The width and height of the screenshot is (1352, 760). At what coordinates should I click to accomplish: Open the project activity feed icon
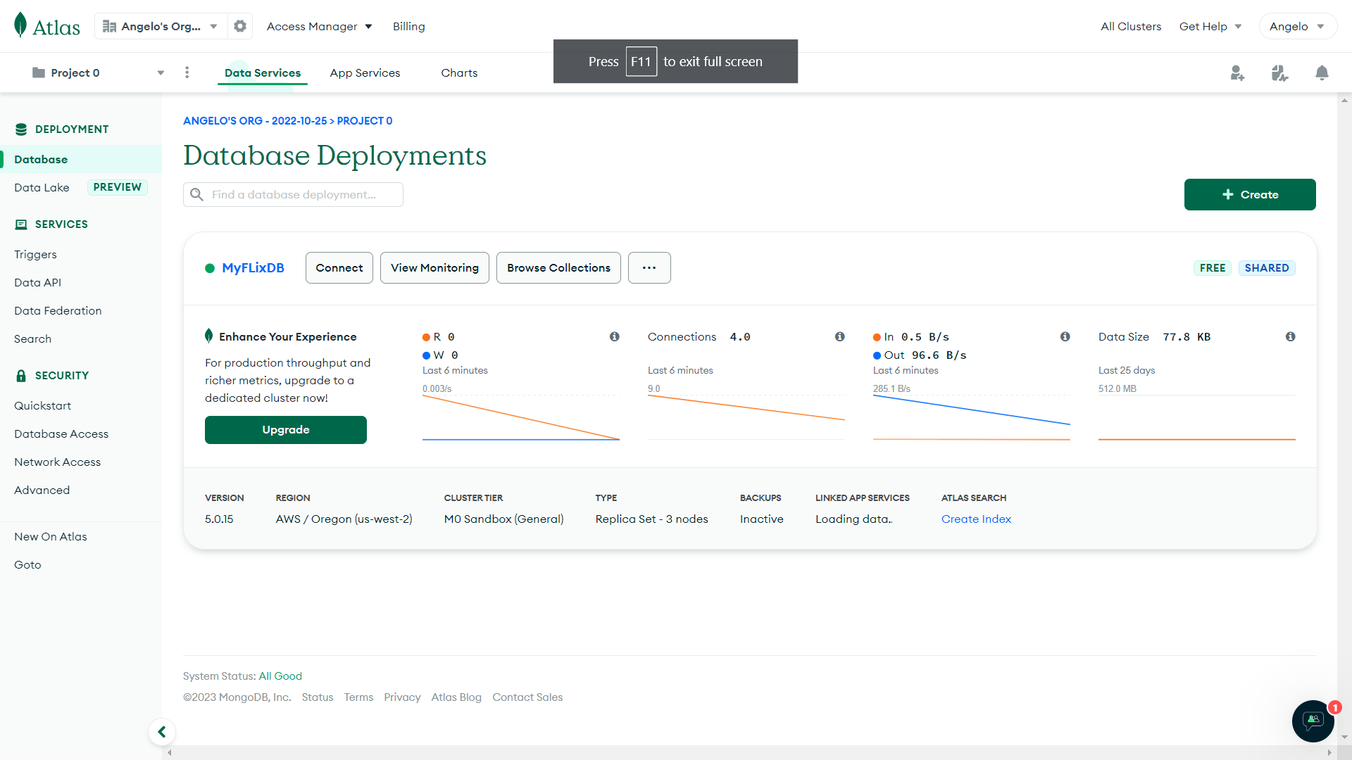pyautogui.click(x=1279, y=72)
